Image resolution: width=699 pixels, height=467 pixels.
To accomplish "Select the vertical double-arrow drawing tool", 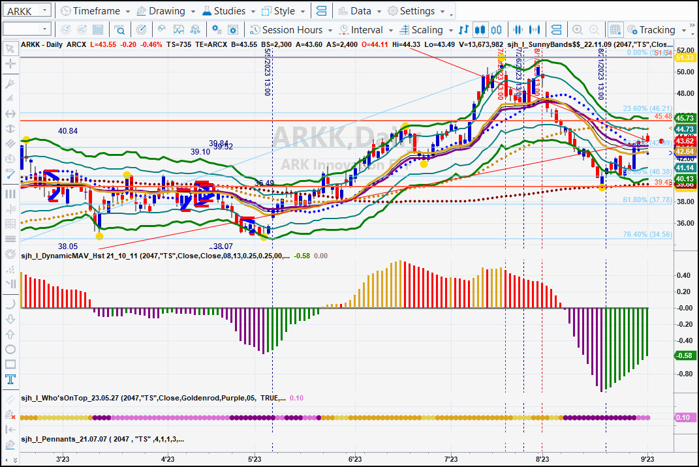I will point(10,128).
